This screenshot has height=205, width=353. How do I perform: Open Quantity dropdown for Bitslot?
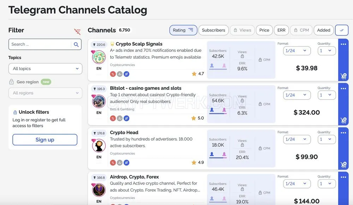coord(327,95)
